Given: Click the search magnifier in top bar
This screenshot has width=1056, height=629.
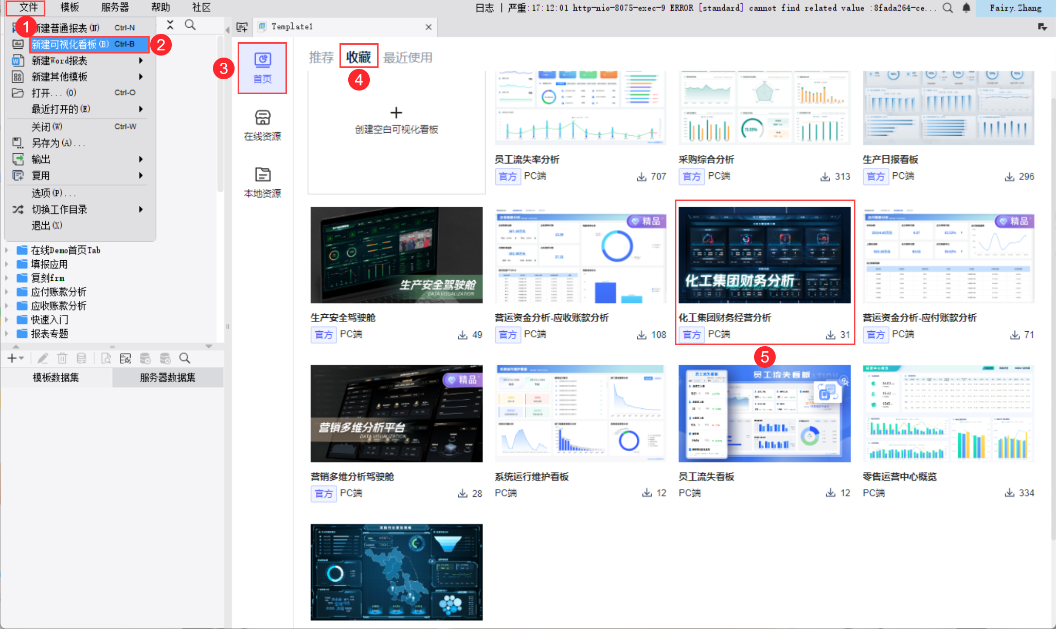Looking at the screenshot, I should click(947, 8).
